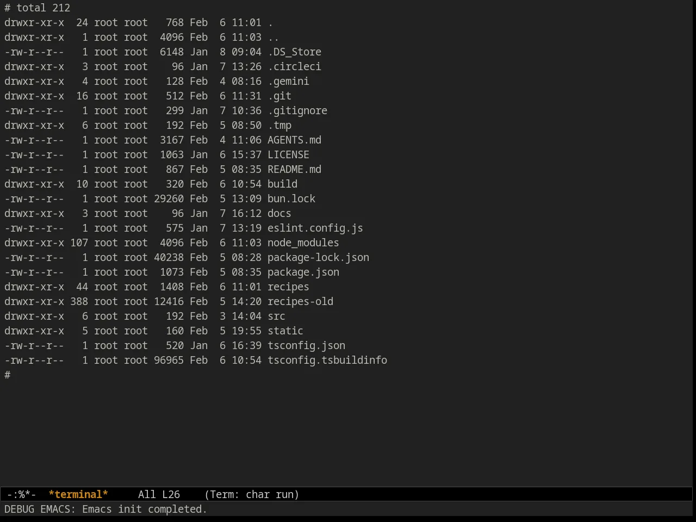Click the -:%*- buffer status indicator
Image resolution: width=696 pixels, height=522 pixels.
point(22,494)
